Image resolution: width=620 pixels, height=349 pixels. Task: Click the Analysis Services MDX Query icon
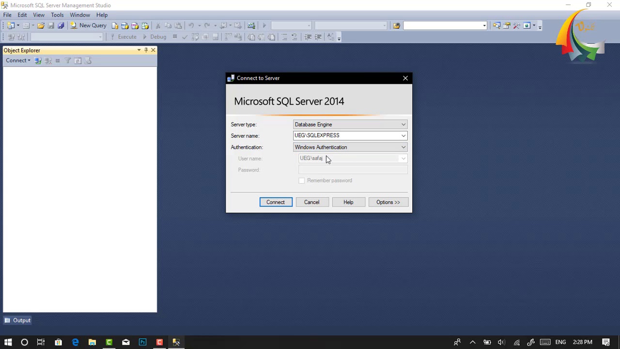(x=124, y=26)
